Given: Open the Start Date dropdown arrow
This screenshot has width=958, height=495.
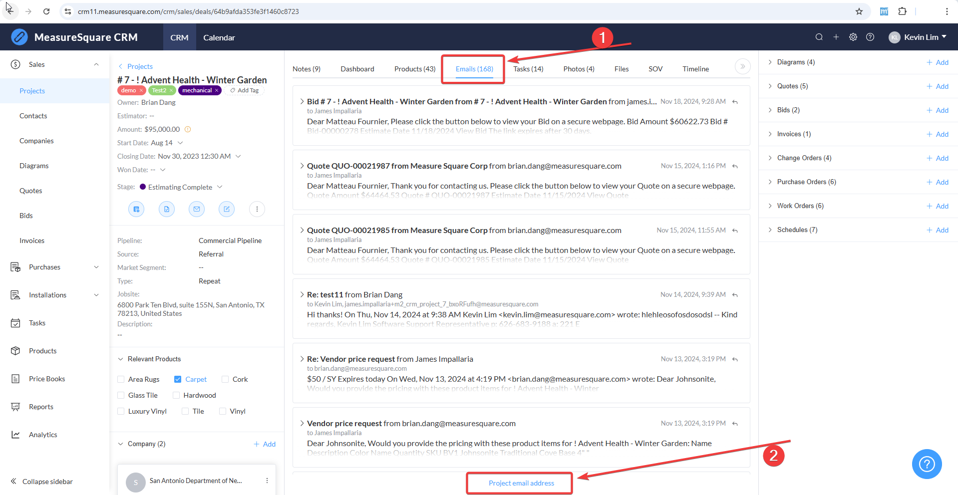Looking at the screenshot, I should [181, 143].
